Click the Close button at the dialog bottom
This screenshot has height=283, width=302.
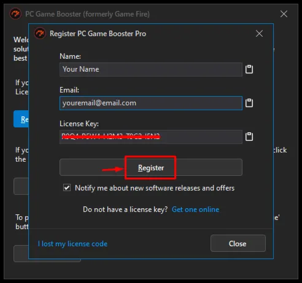pos(238,243)
